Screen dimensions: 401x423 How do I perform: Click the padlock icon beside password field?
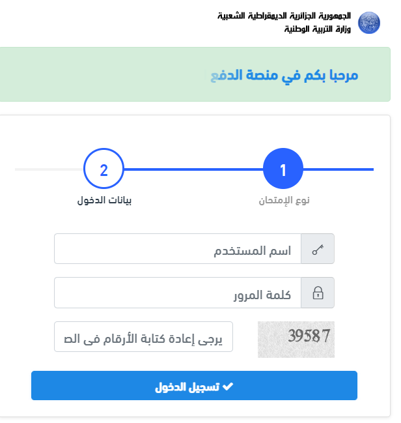coord(318,293)
